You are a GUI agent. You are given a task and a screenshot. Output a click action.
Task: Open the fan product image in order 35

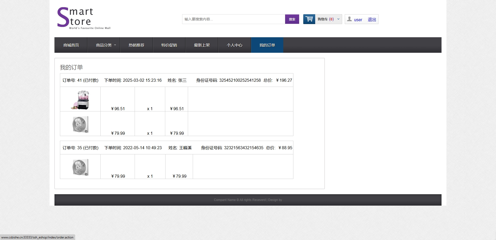point(80,167)
